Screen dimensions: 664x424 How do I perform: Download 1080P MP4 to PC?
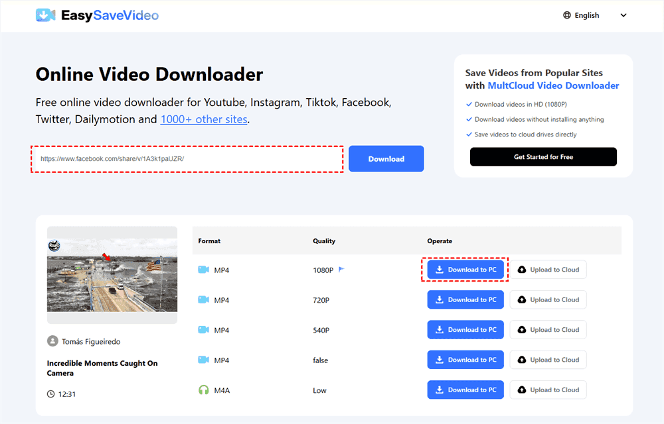click(x=465, y=270)
